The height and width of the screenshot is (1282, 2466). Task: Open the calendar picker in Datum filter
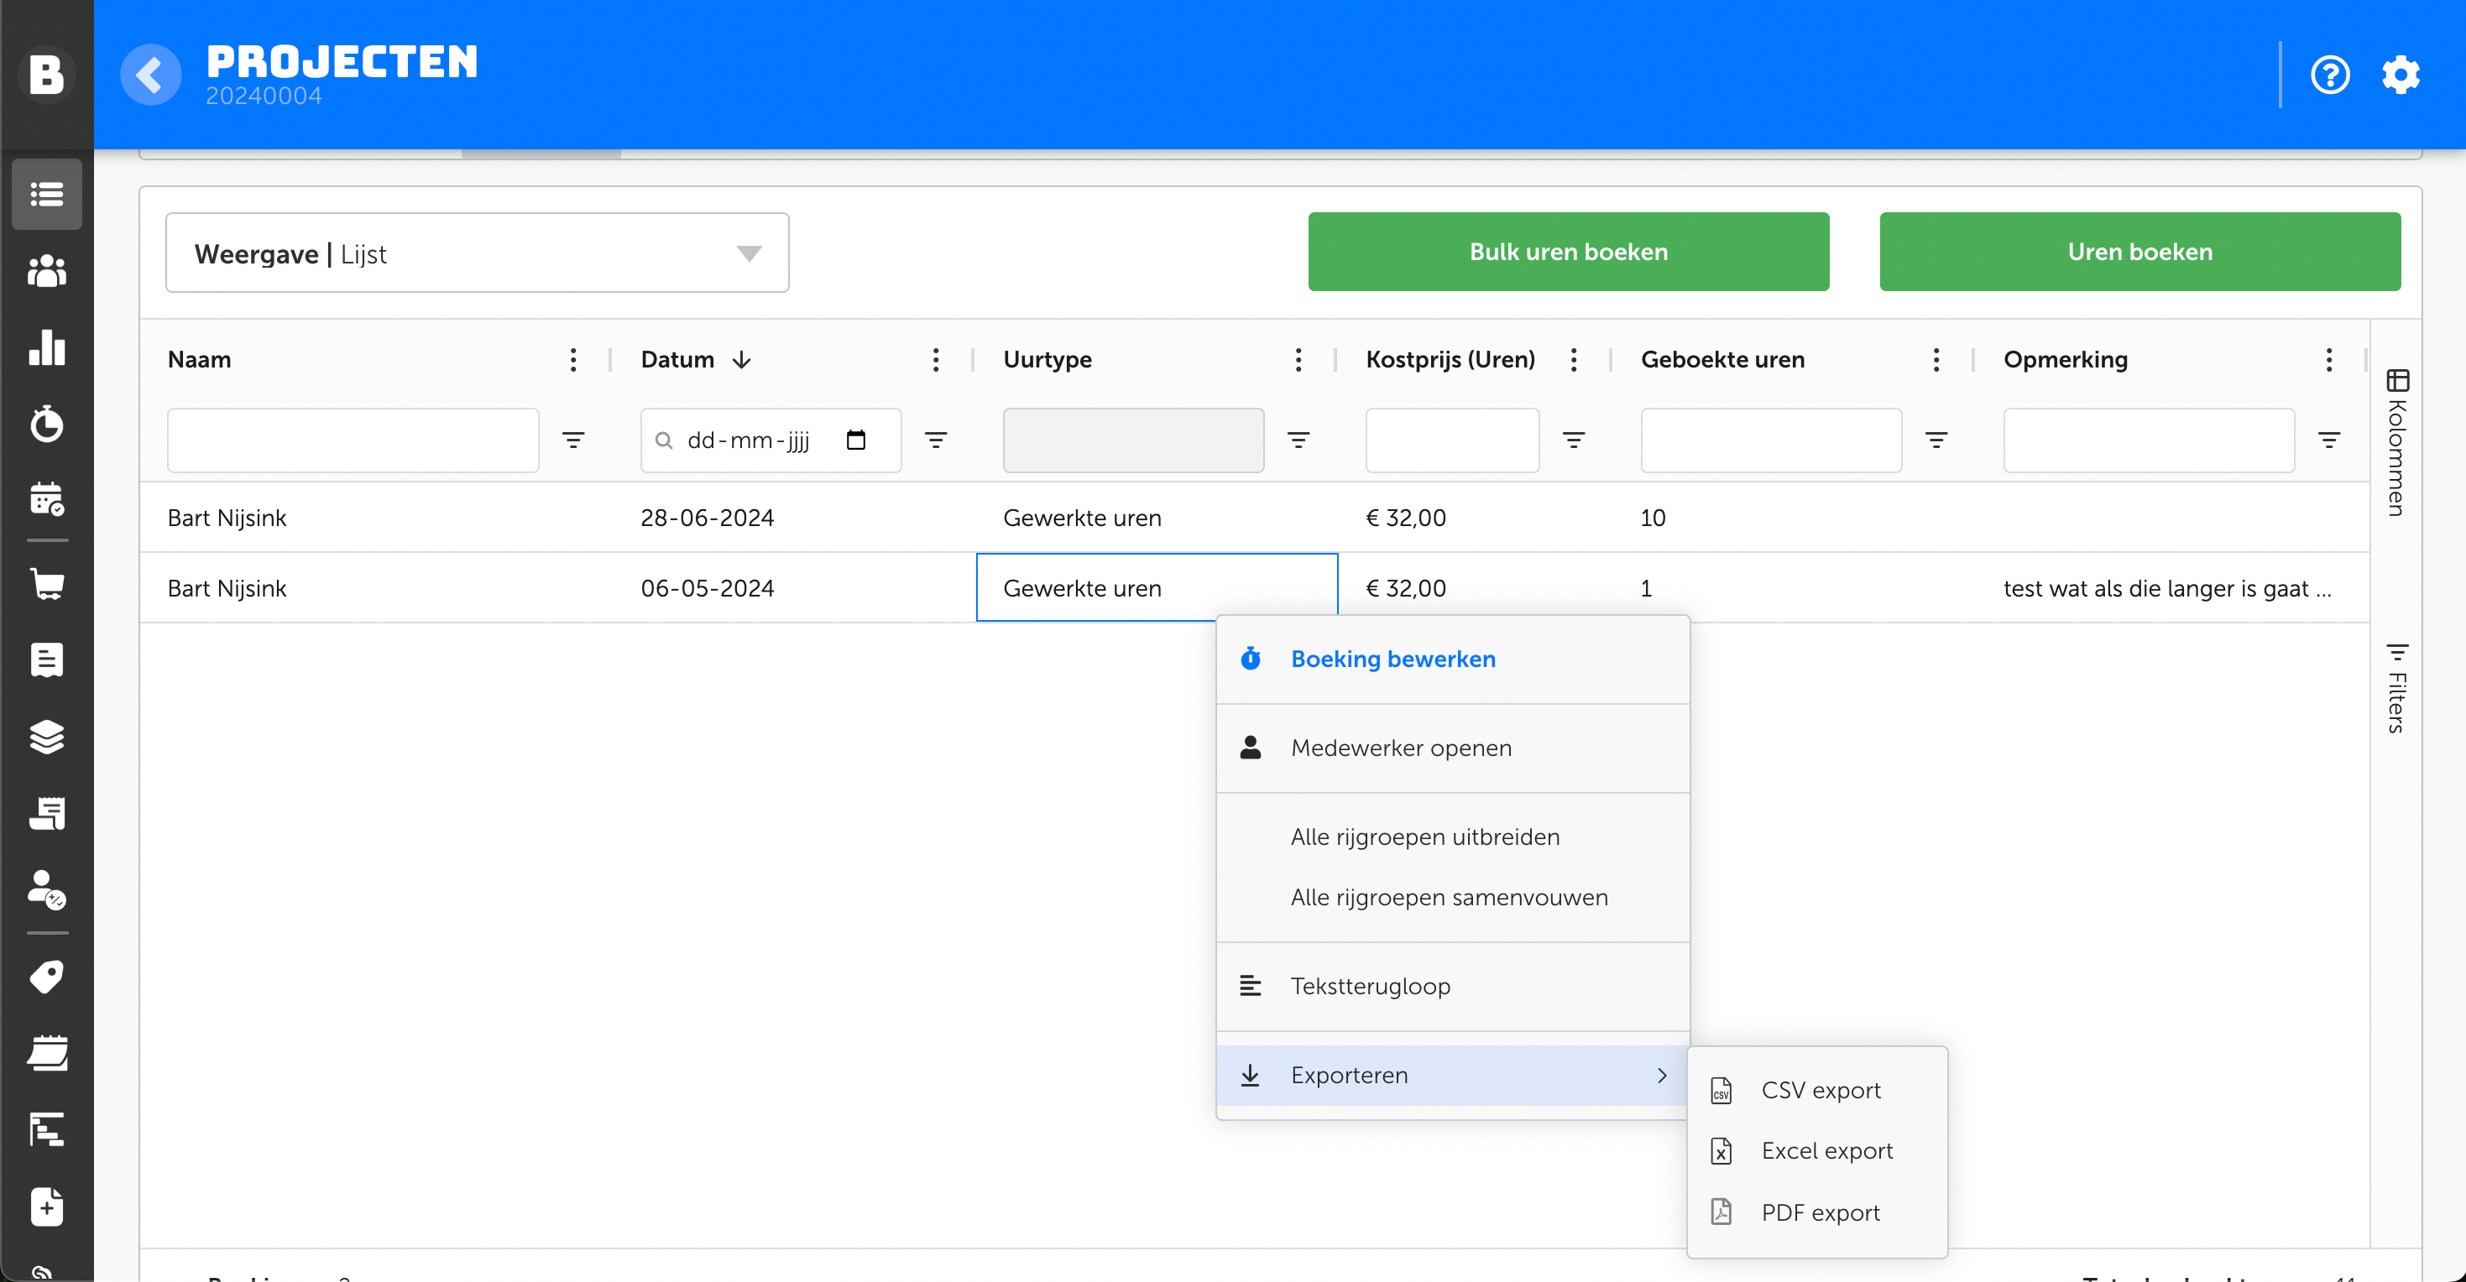point(856,439)
